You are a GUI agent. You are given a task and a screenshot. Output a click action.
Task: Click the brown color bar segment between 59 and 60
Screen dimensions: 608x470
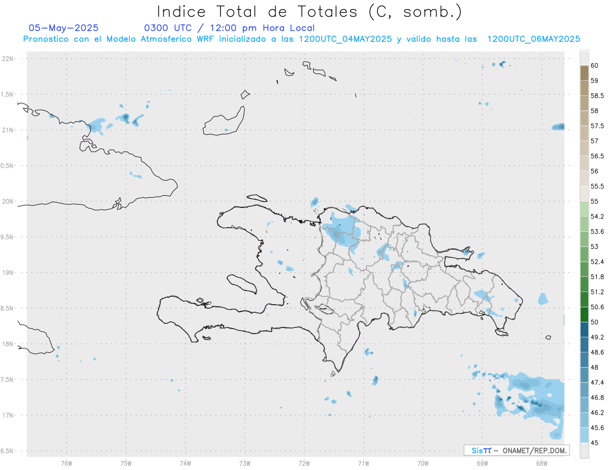point(584,73)
